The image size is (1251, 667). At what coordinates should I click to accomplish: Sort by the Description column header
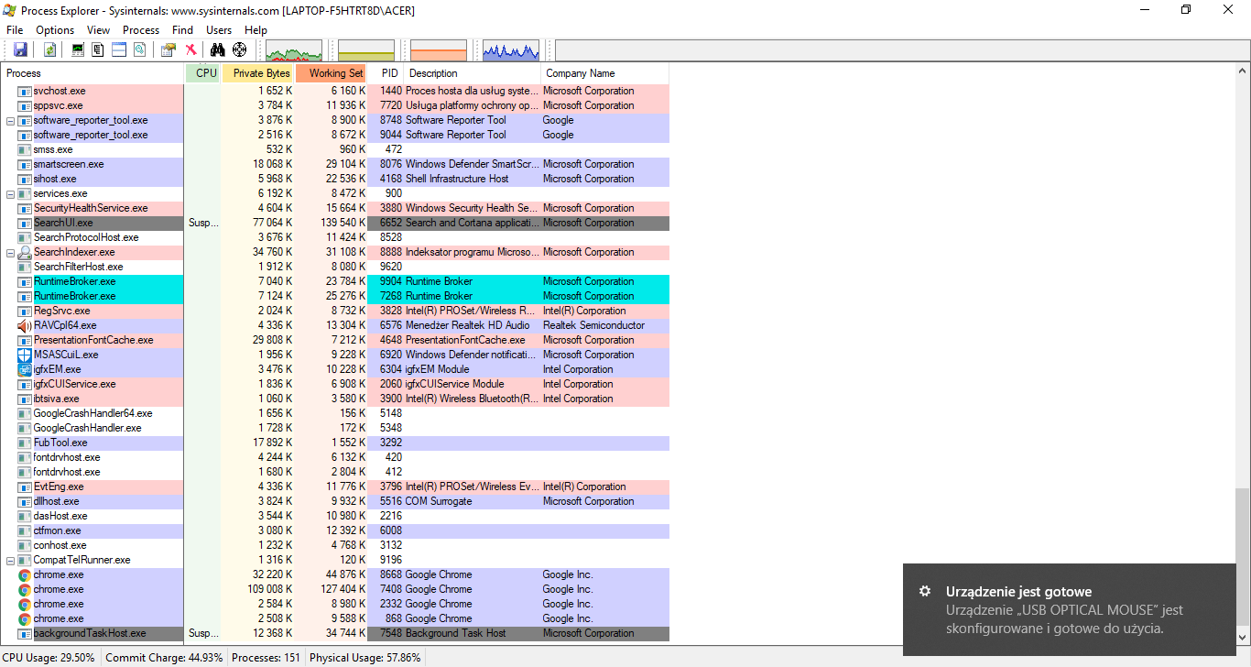(x=473, y=73)
